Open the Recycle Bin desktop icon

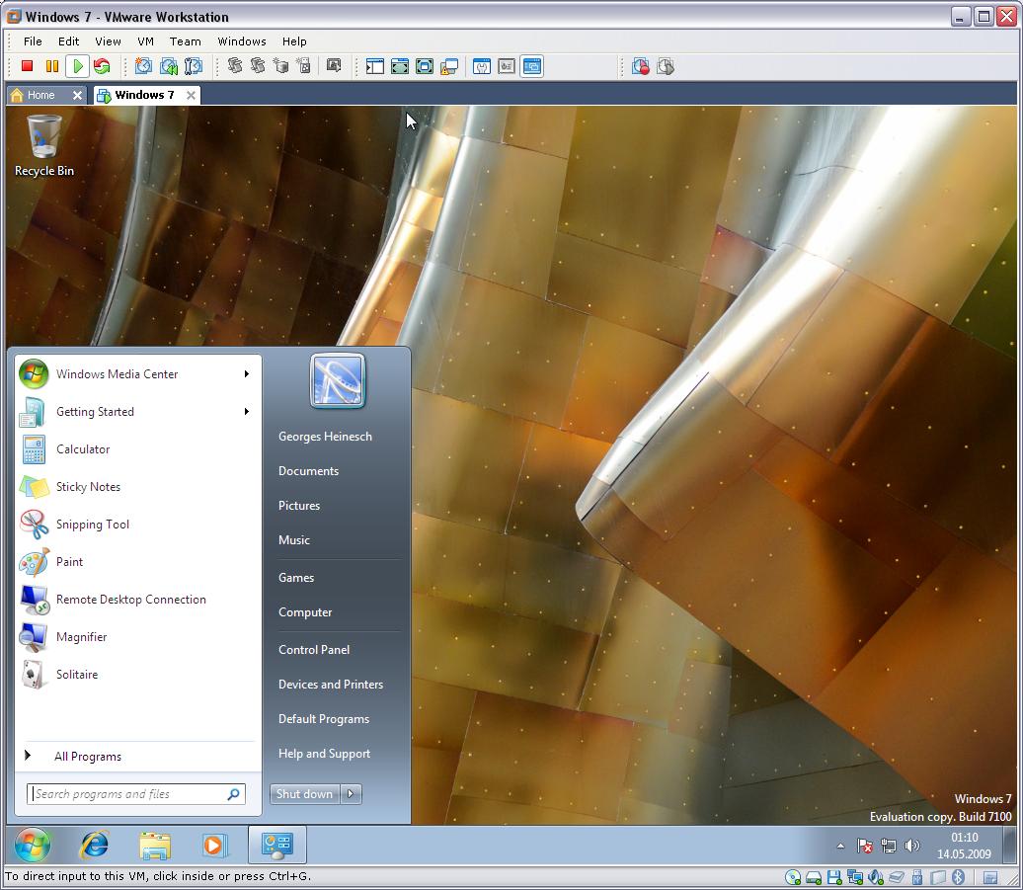(x=43, y=145)
